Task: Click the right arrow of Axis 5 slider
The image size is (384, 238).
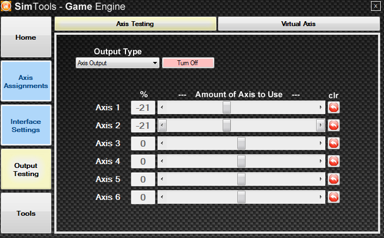Action: (320, 179)
